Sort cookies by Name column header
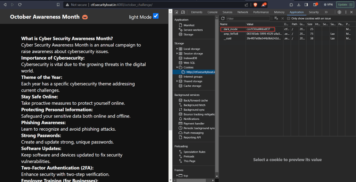Image resolution: width=356 pixels, height=182 pixels. click(233, 24)
